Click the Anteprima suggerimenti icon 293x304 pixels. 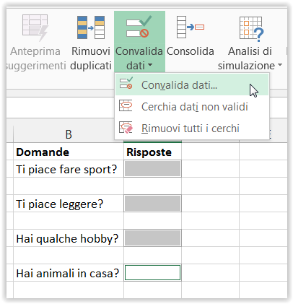point(35,28)
